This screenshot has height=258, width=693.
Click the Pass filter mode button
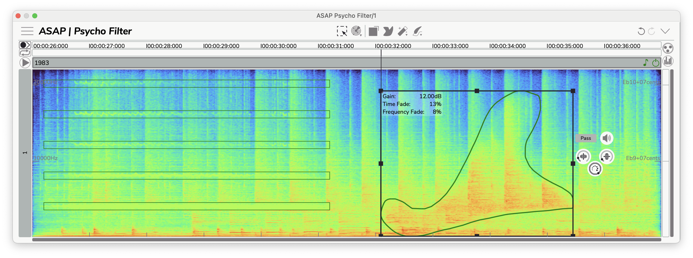[x=586, y=138]
